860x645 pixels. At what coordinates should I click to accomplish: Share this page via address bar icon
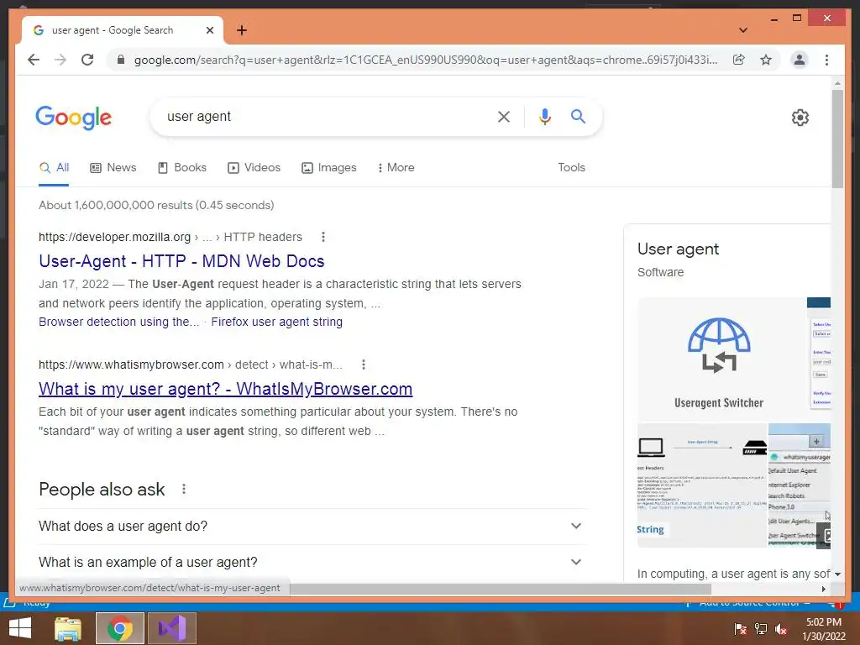click(739, 60)
